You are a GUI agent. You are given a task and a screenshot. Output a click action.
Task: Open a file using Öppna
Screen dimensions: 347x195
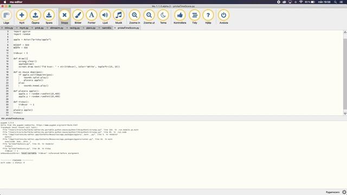pos(35,17)
